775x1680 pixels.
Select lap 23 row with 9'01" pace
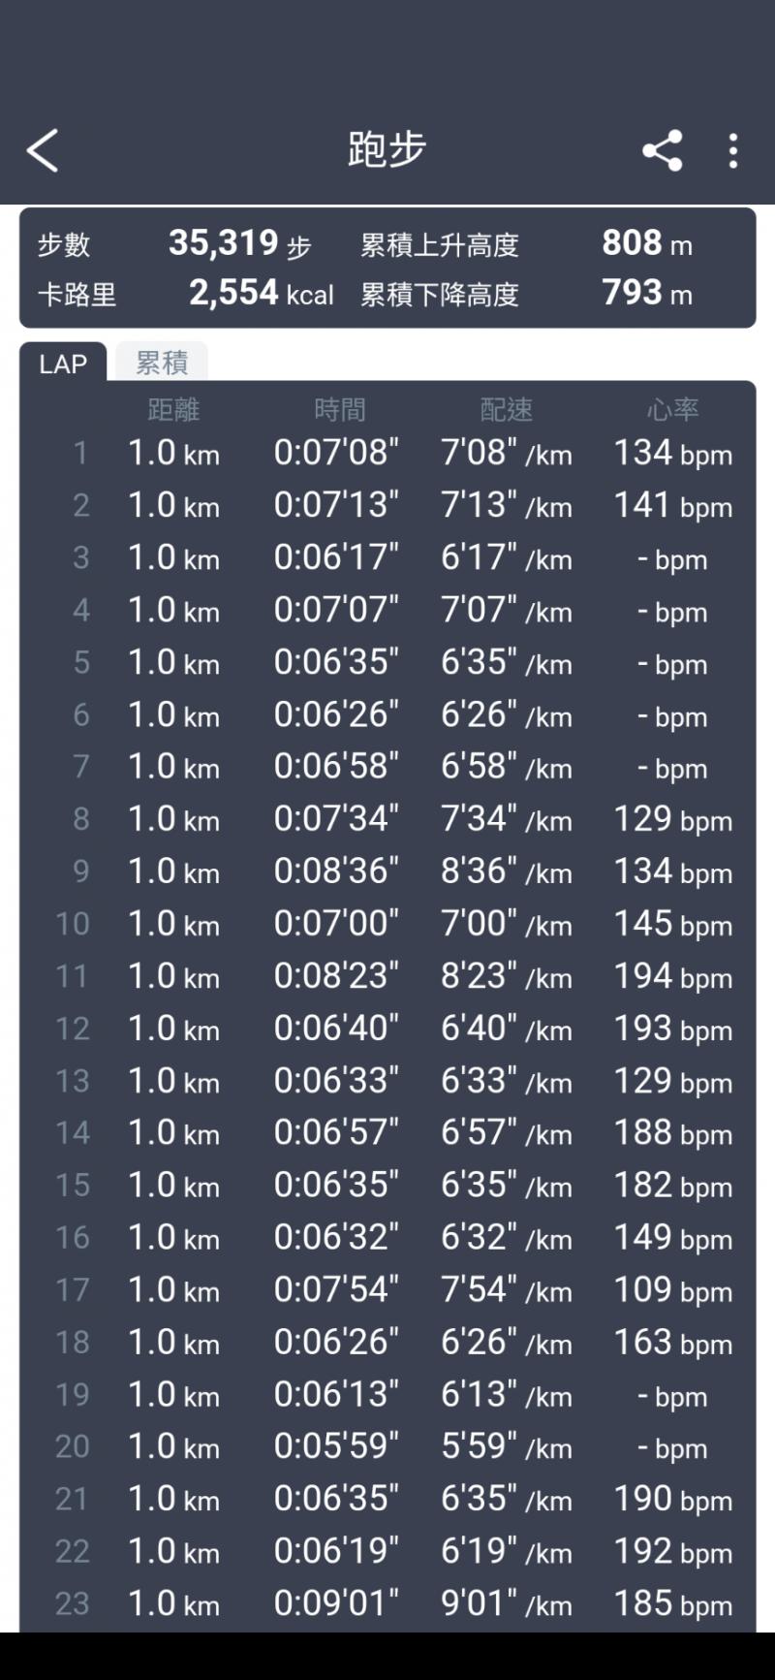[x=387, y=1604]
